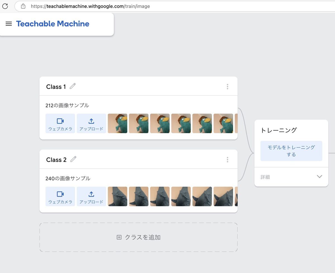Click the 240の画像サンプル count text
Image resolution: width=335 pixels, height=273 pixels.
coord(68,178)
